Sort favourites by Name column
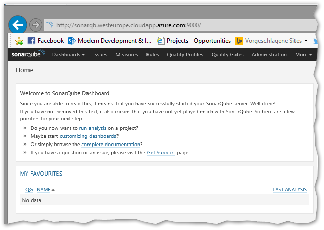324x230 pixels. tap(44, 190)
